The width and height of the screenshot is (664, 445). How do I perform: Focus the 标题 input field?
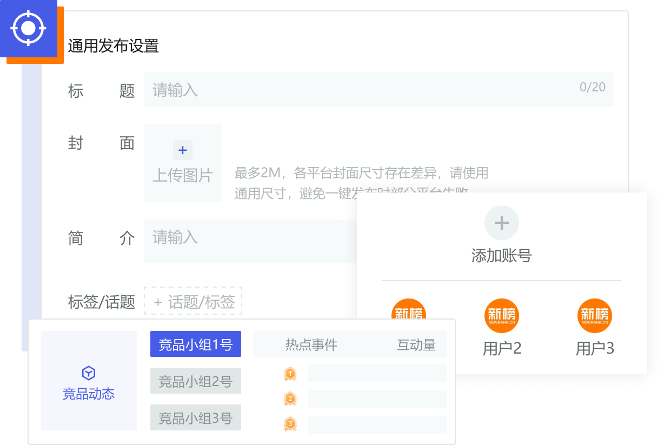(379, 89)
